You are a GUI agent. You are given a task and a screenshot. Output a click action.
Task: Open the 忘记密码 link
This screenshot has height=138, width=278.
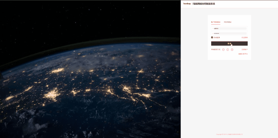[245, 38]
